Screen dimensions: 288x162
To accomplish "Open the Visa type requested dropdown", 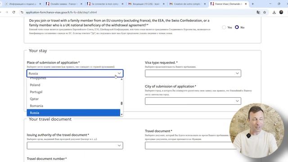I will 193,73.
